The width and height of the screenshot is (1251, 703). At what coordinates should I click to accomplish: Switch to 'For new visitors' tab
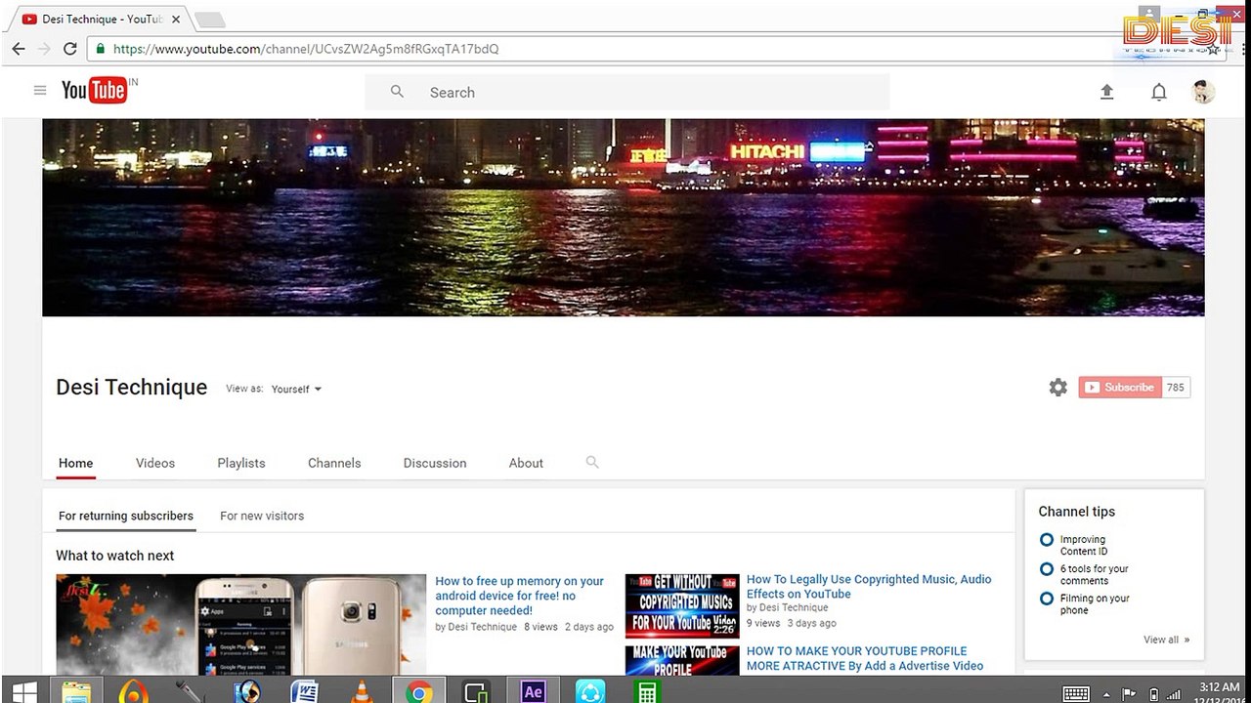[x=262, y=516]
